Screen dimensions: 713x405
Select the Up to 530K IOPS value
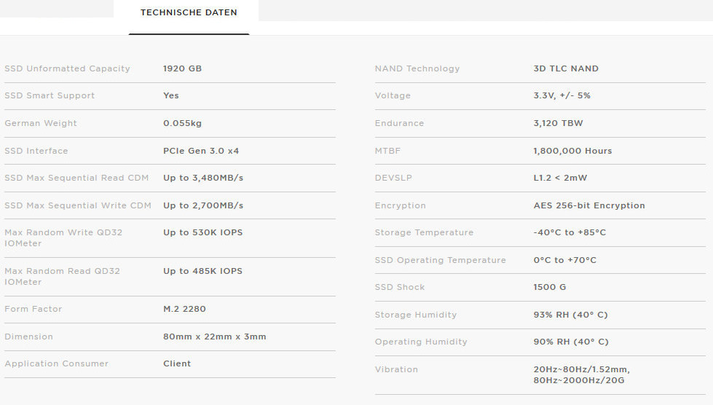202,232
